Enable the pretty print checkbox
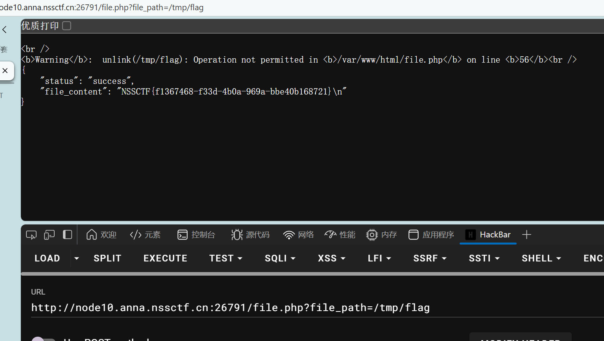The height and width of the screenshot is (341, 604). coord(67,26)
